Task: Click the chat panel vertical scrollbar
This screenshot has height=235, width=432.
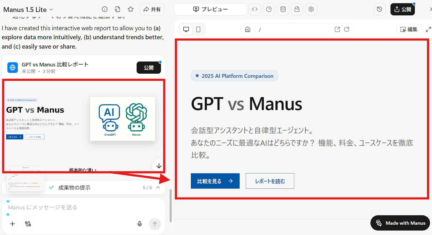Action: pyautogui.click(x=171, y=206)
